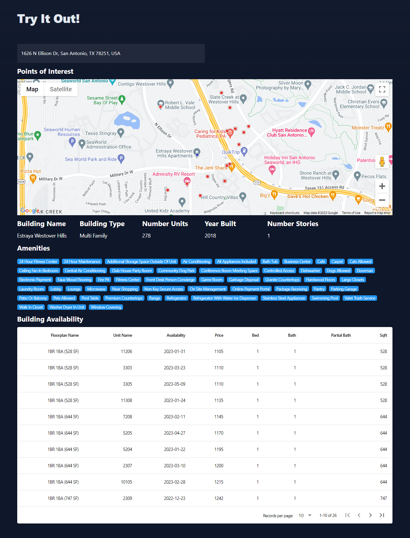This screenshot has width=410, height=538.
Task: Click Dave's Hot Chicken restaurant marker
Action: pos(333,196)
